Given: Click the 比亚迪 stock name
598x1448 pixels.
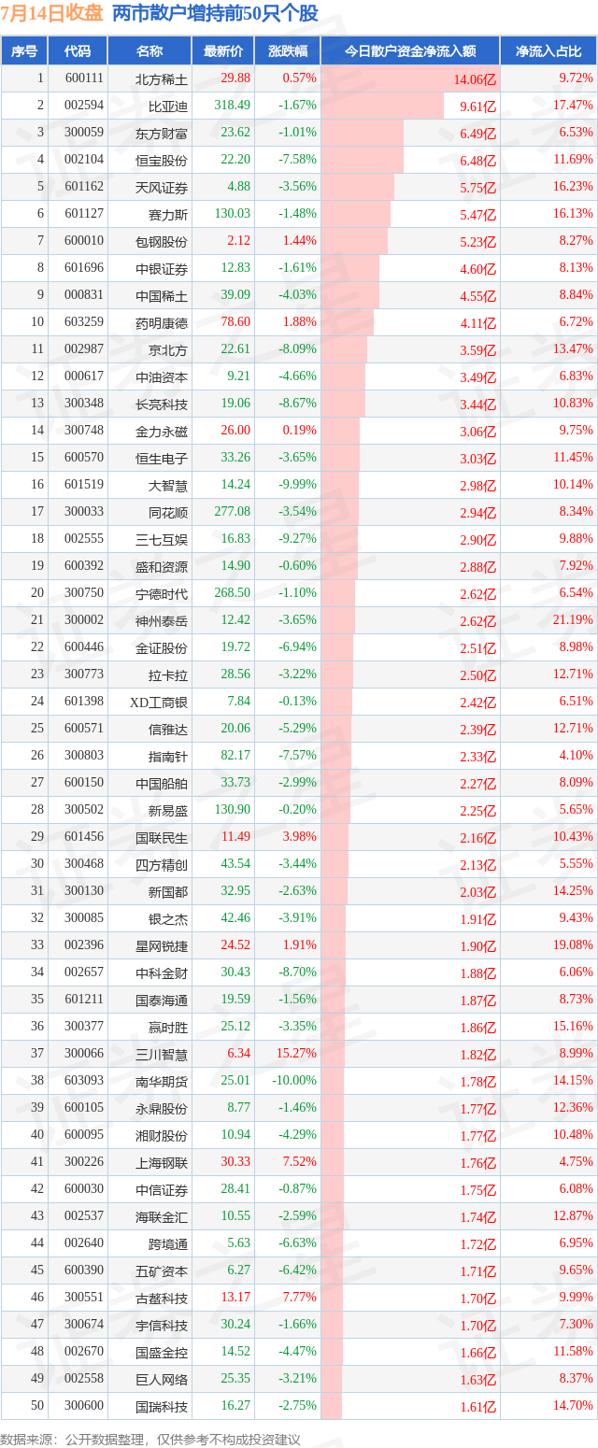Looking at the screenshot, I should 168,106.
